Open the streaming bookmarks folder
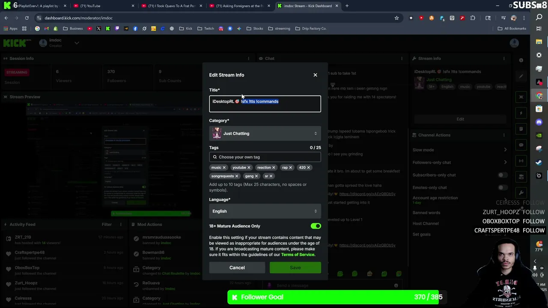Viewport: 548px width, 308px height. 279,29
